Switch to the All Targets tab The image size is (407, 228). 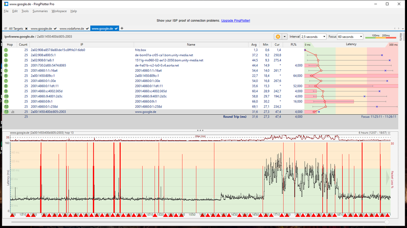pos(16,29)
